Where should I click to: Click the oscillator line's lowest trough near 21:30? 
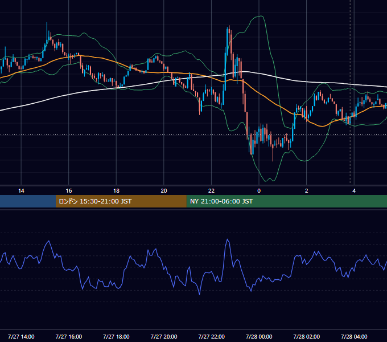coord(199,294)
